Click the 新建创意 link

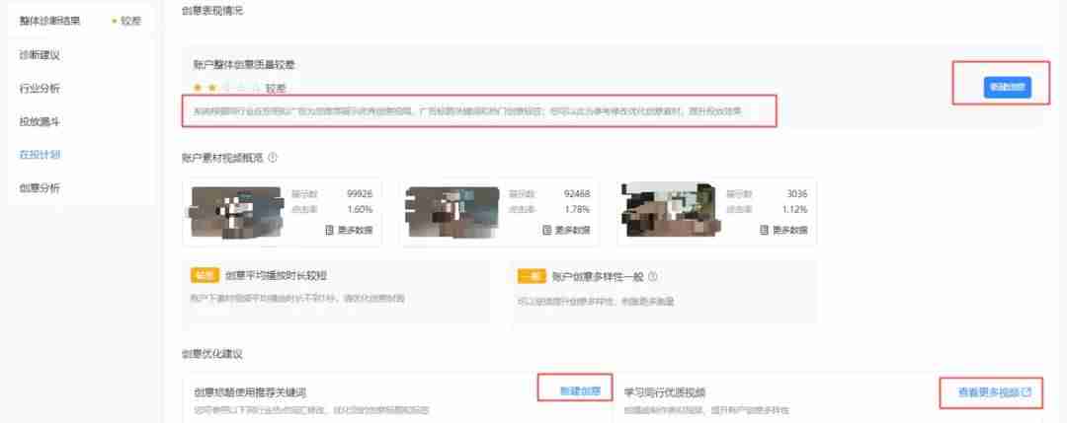click(x=581, y=391)
